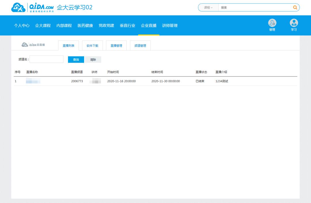Viewport: 311px width, 203px height.
Task: Open 个人中心 in the navigation bar
Action: pyautogui.click(x=22, y=26)
